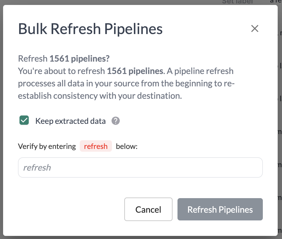282x239 pixels.
Task: Click the 'Verify by entering' label
Action: tap(47, 146)
